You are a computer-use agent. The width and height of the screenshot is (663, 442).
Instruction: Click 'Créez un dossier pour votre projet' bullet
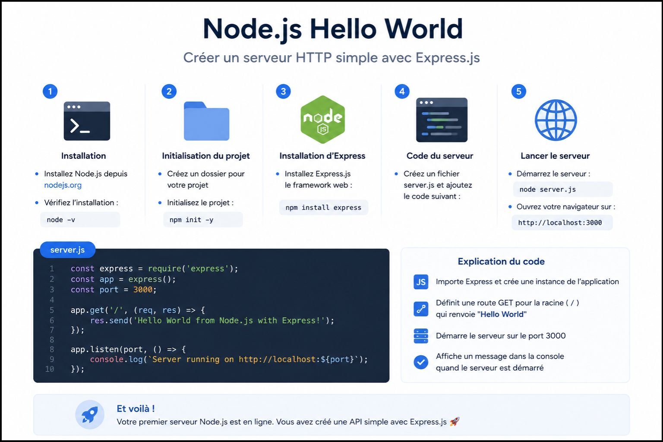(206, 179)
